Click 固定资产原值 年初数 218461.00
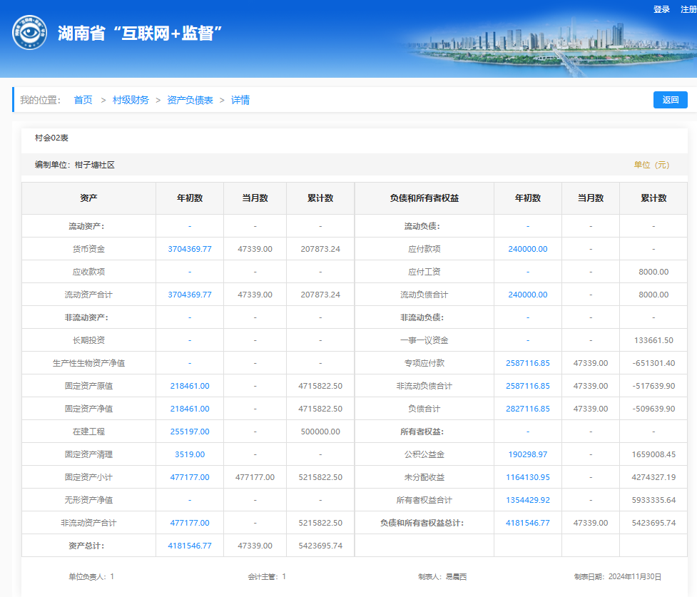 click(190, 386)
